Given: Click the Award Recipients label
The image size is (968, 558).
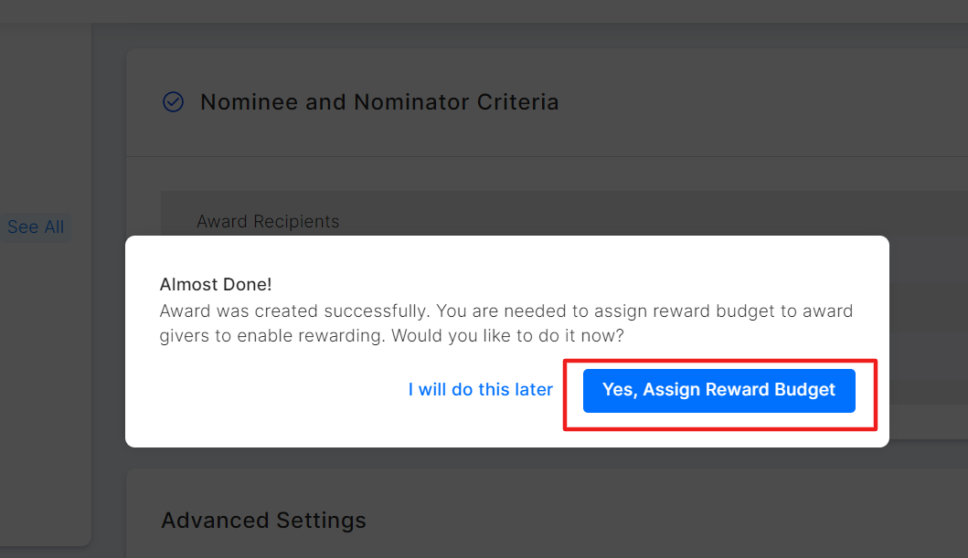Looking at the screenshot, I should [268, 222].
